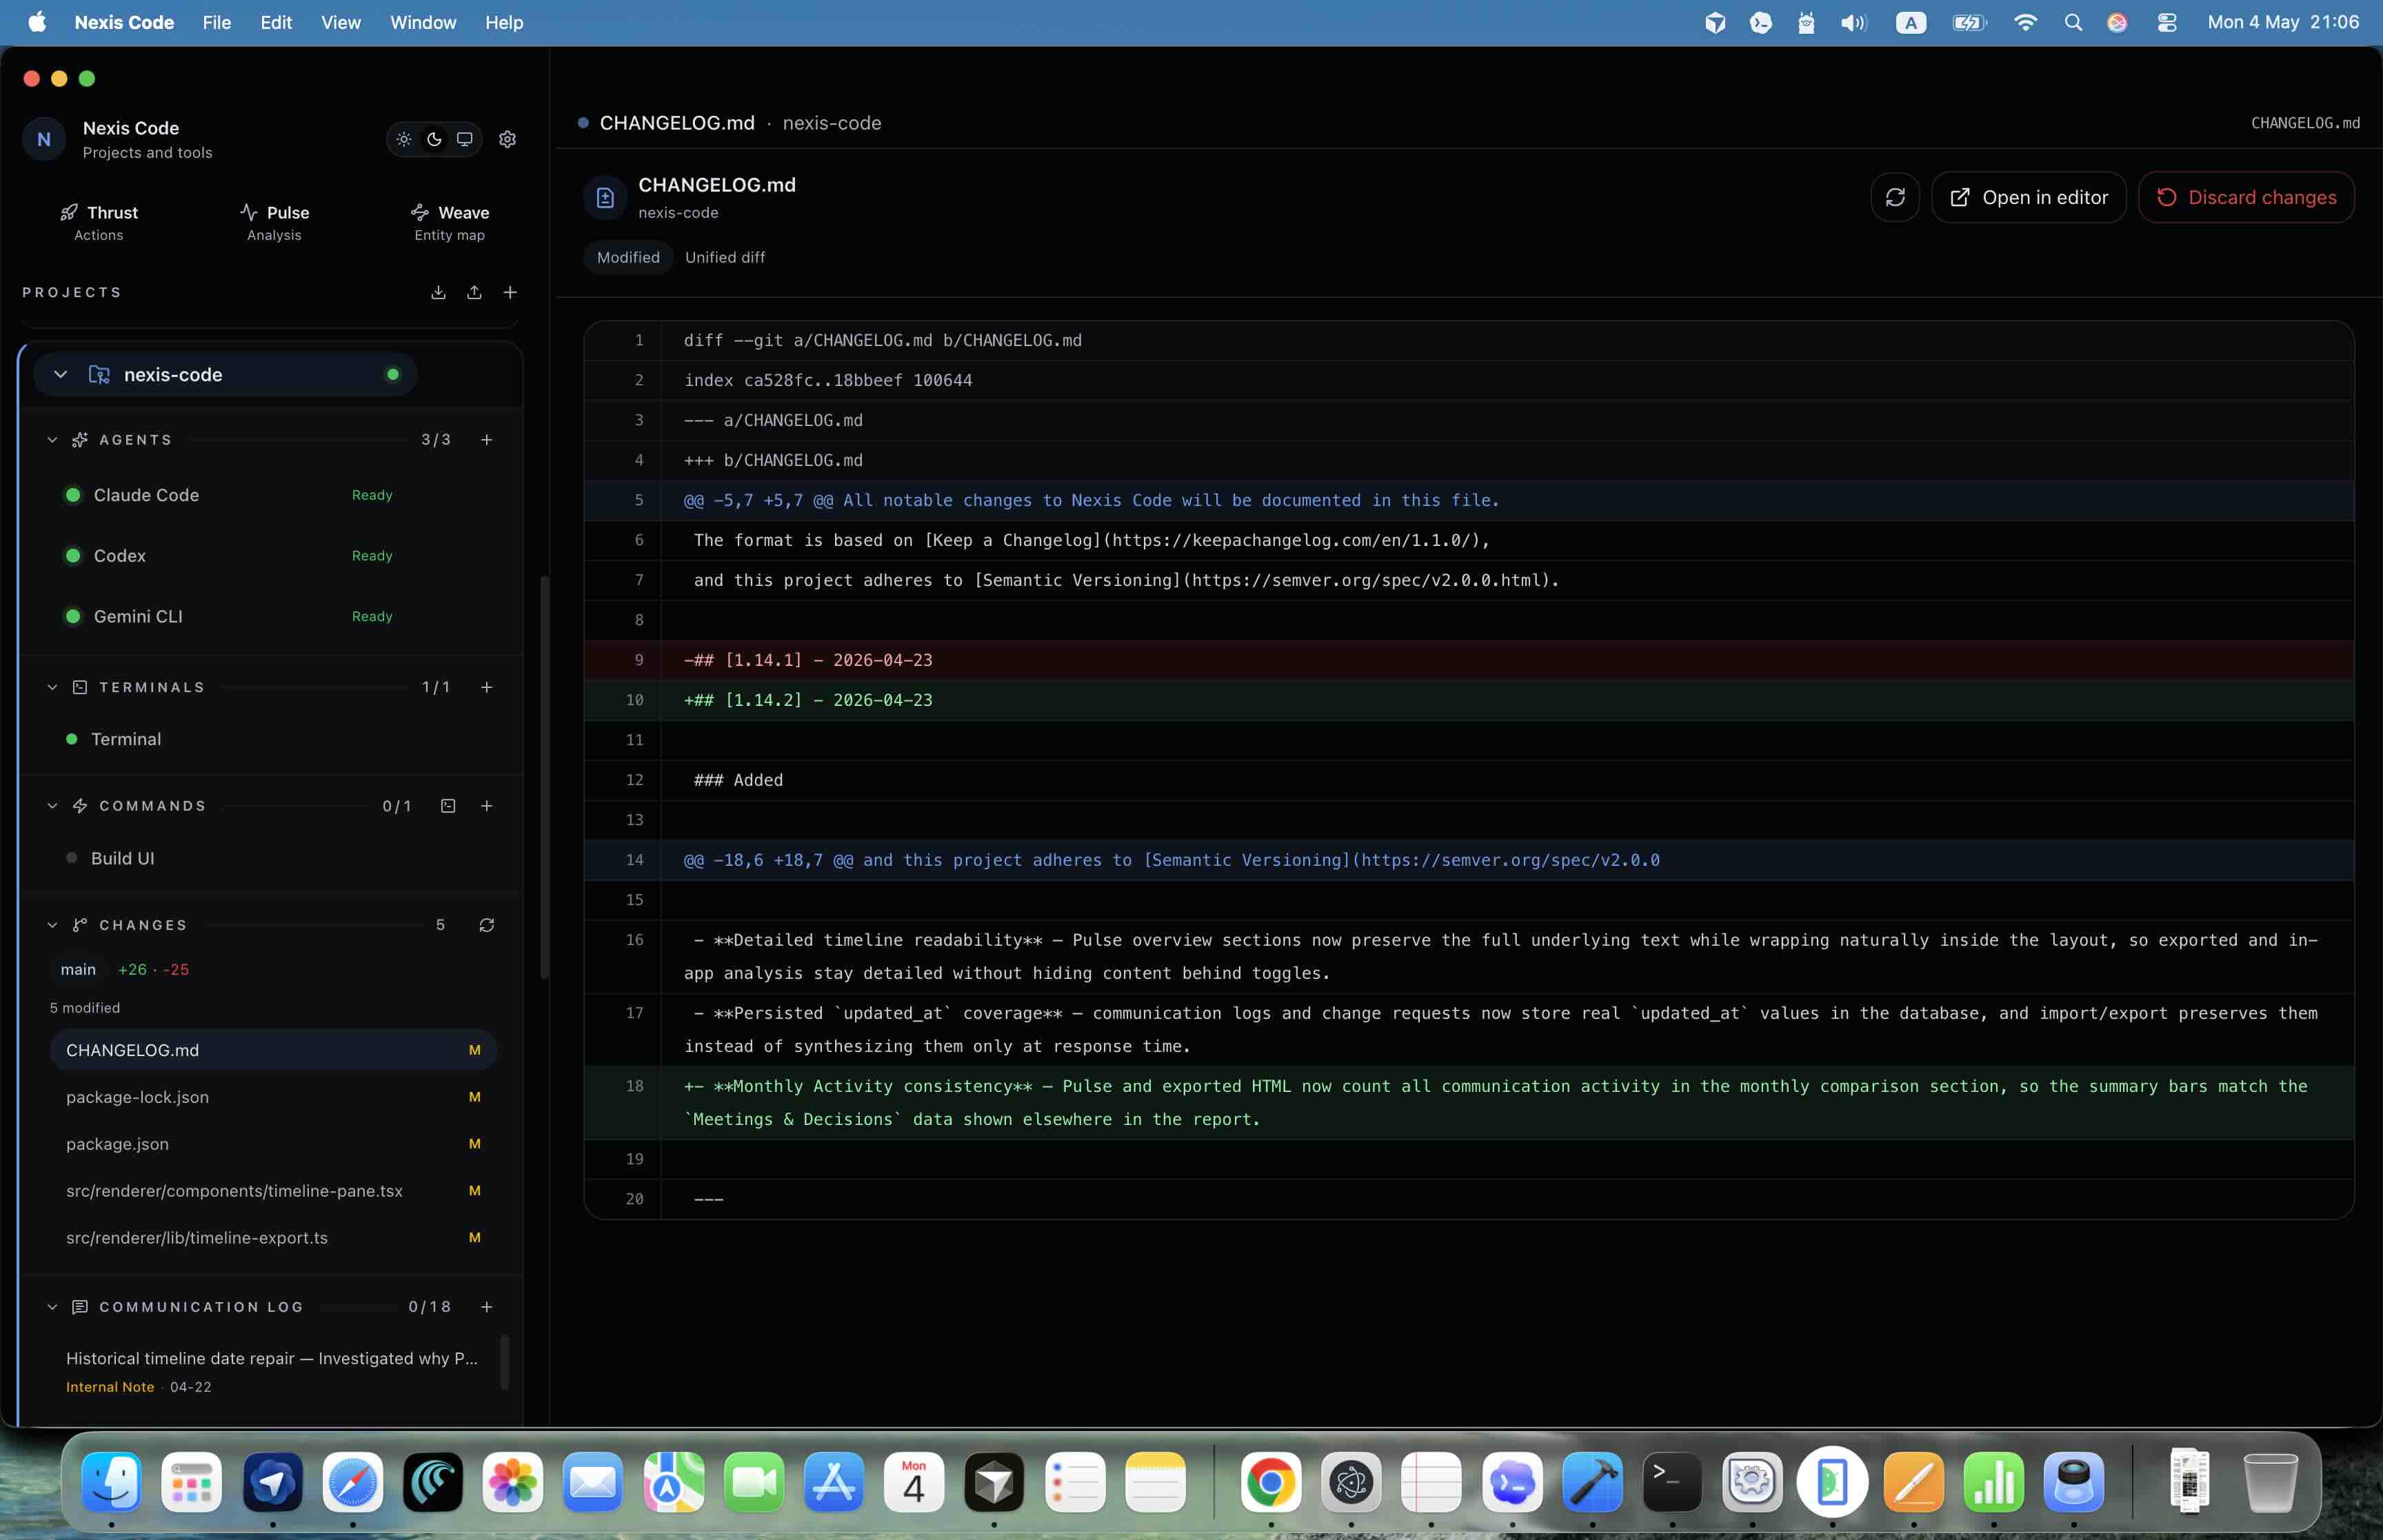Click Open in editor button

[2029, 197]
